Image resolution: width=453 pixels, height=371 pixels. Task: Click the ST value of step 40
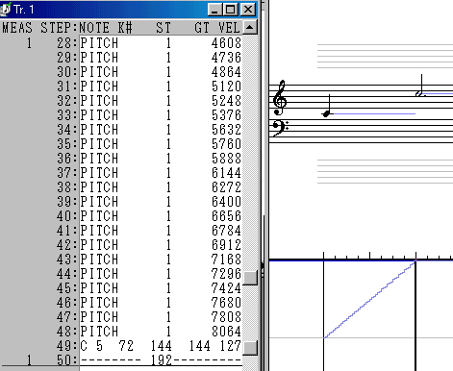(168, 216)
